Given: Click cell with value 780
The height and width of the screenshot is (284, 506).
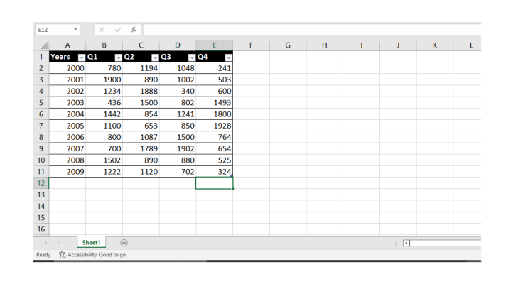Looking at the screenshot, I should click(104, 68).
